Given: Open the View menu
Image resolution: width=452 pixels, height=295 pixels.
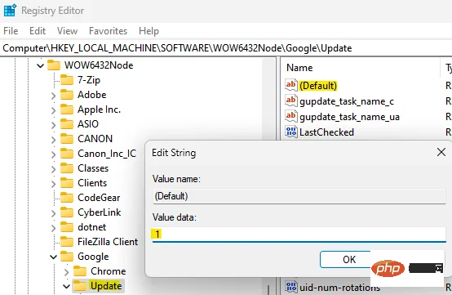Looking at the screenshot, I should tap(67, 30).
